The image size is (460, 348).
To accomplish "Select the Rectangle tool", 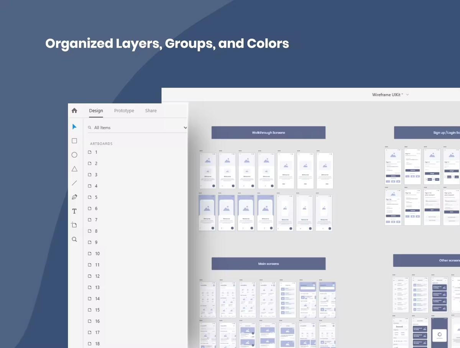I will [x=74, y=141].
